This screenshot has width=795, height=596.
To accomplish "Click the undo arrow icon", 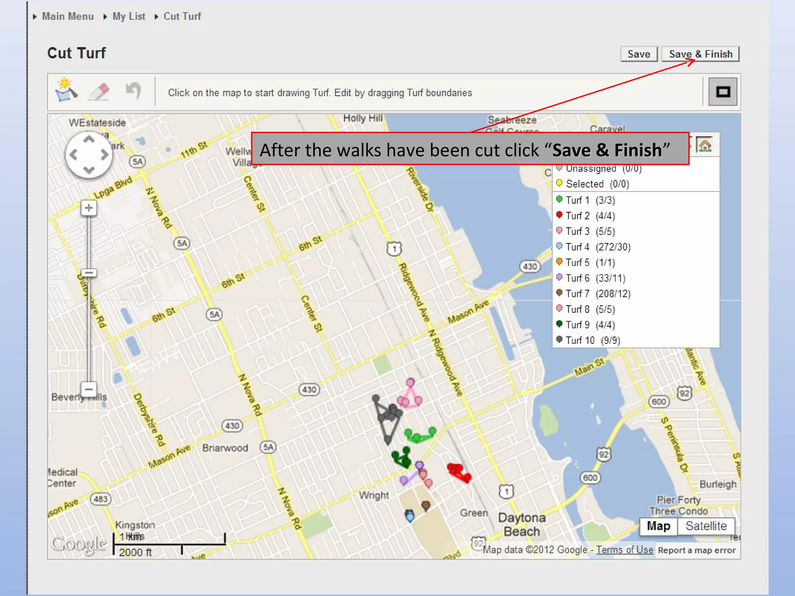I will pyautogui.click(x=134, y=91).
